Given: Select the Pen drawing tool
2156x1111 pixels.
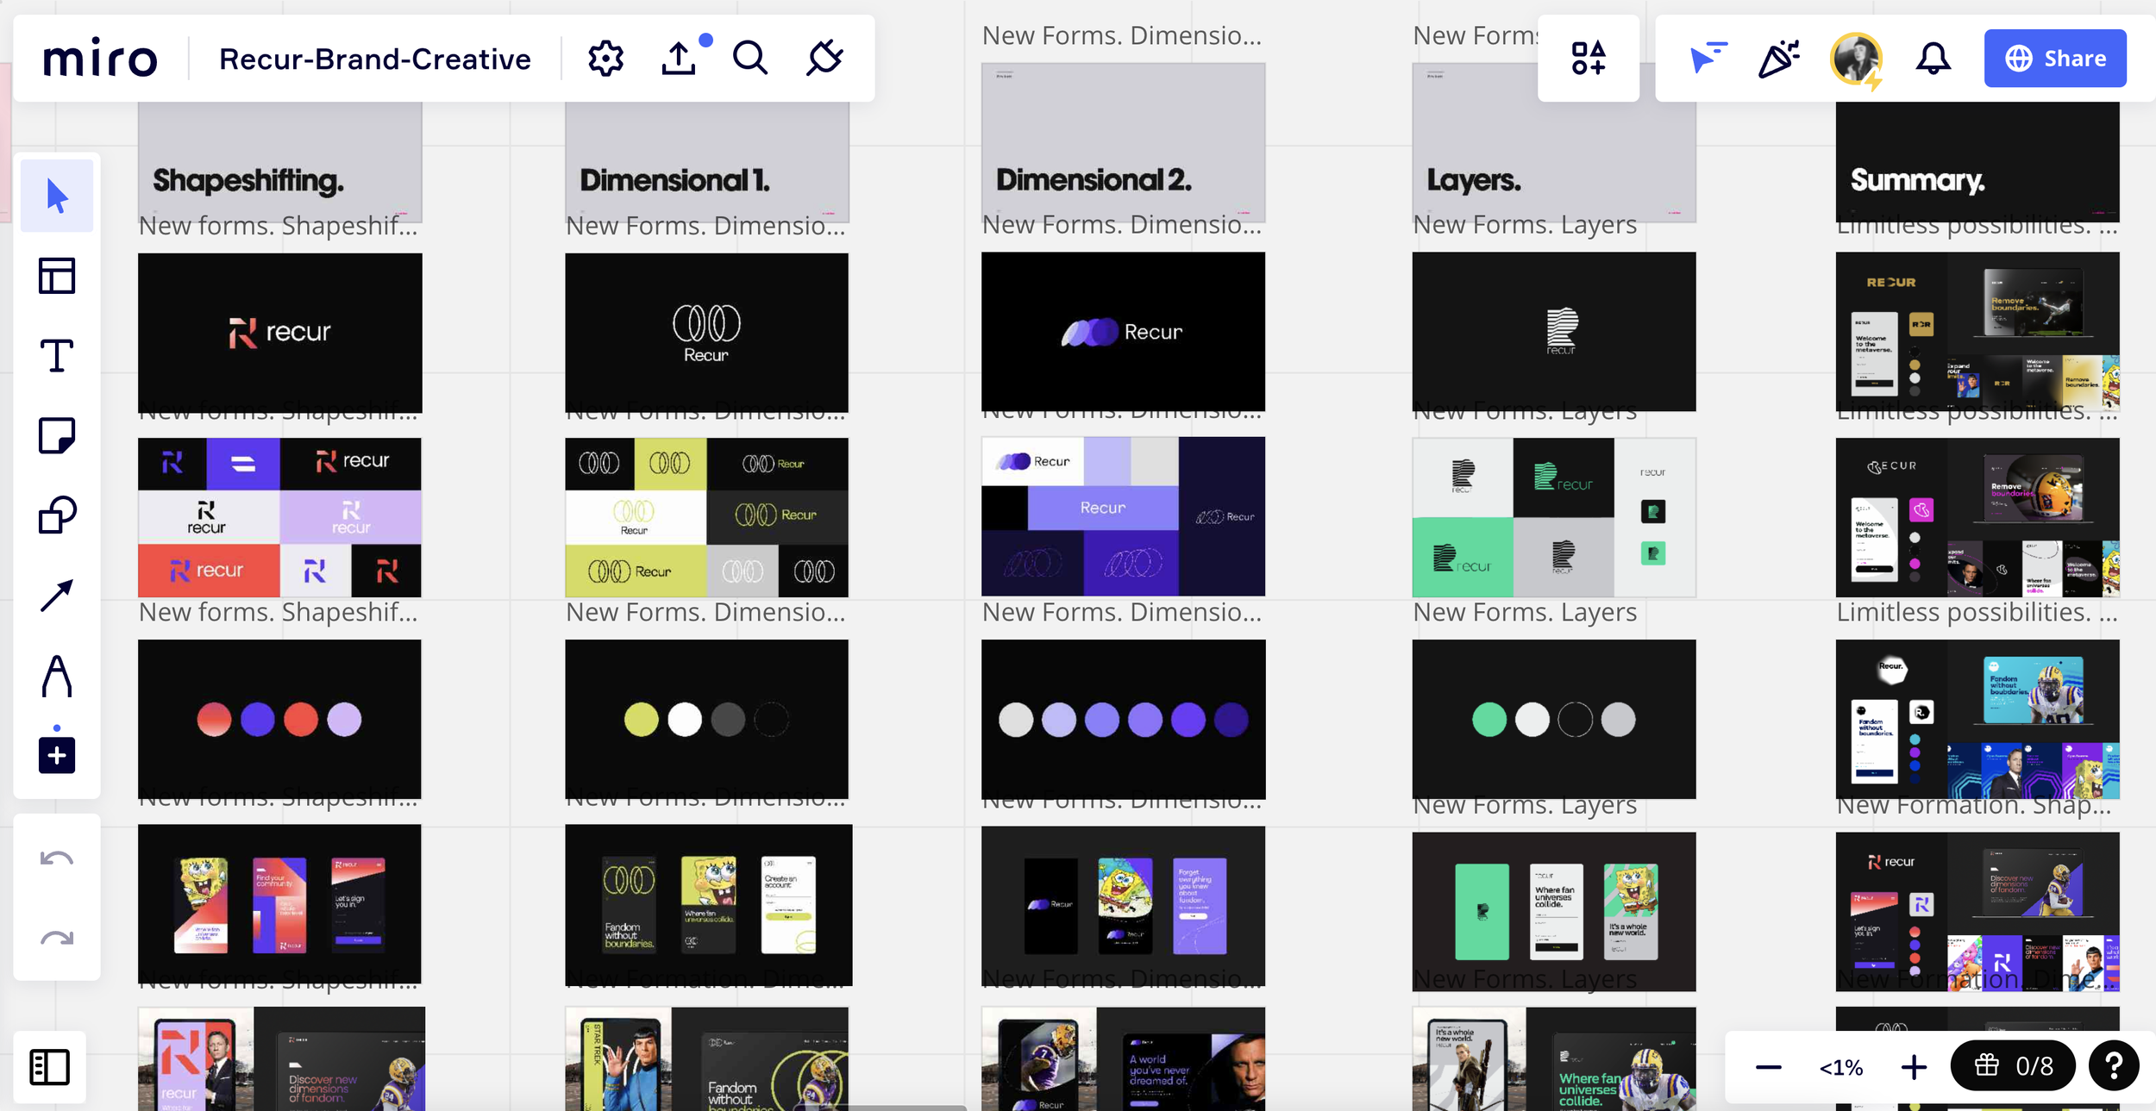Looking at the screenshot, I should (57, 675).
